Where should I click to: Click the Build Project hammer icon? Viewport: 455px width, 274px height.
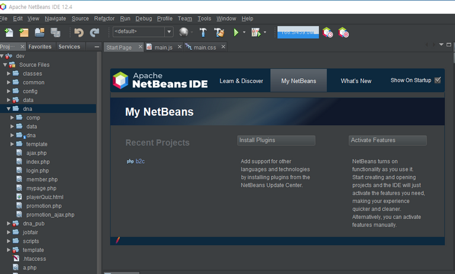coord(203,32)
